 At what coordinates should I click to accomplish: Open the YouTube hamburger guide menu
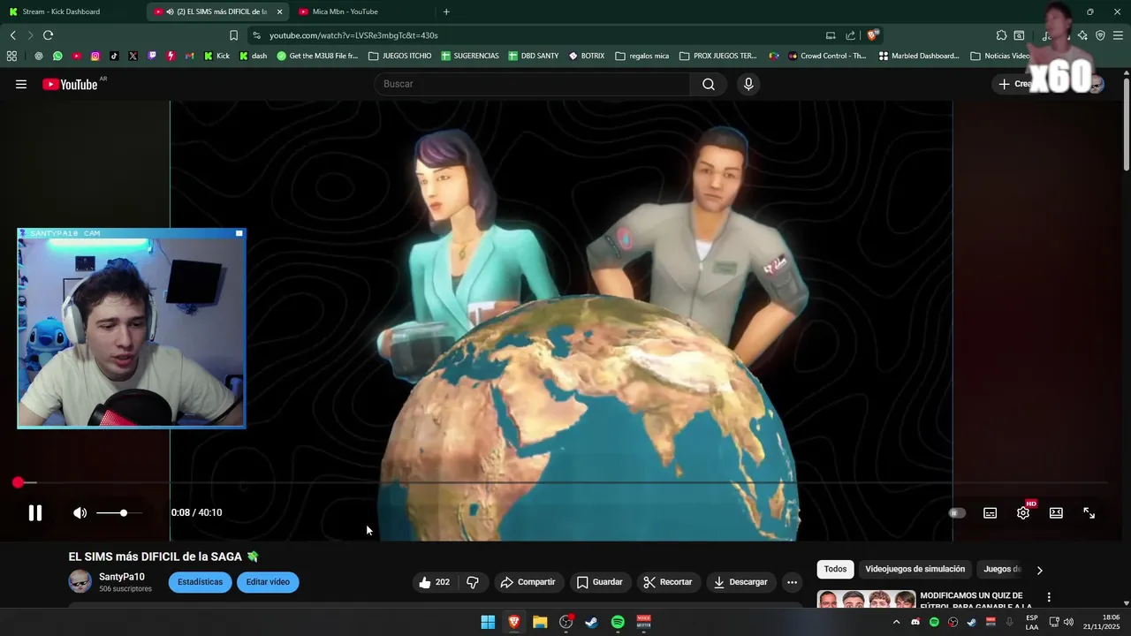tap(21, 84)
